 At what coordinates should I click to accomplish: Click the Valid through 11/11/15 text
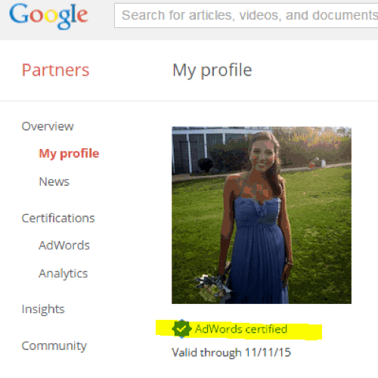pyautogui.click(x=231, y=352)
